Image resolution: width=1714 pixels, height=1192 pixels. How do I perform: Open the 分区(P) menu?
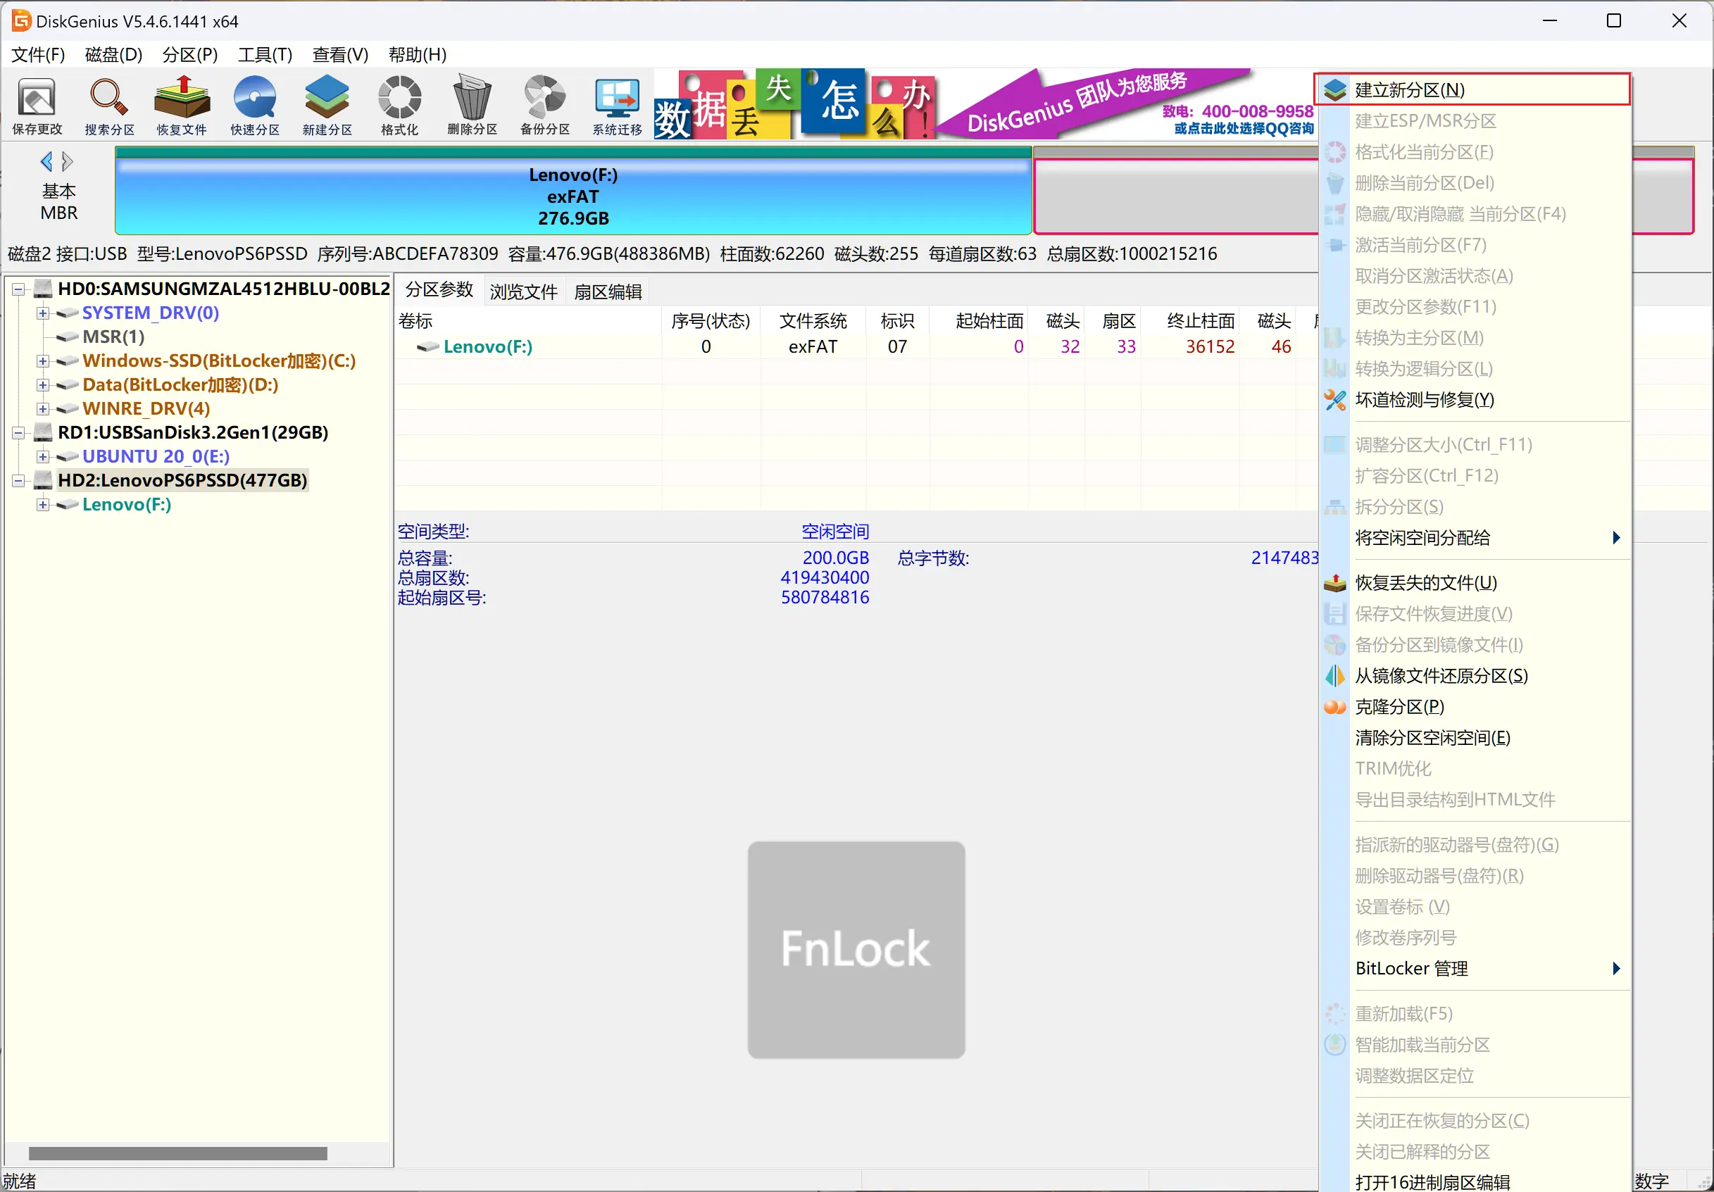[189, 54]
